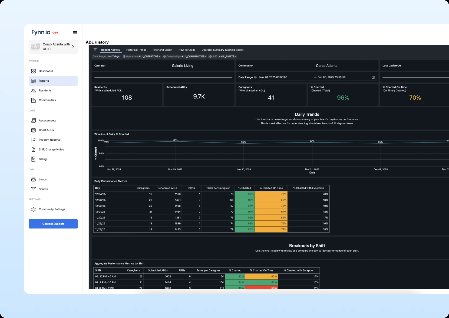This screenshot has width=449, height=318.
Task: Open the date range calendar icon
Action: pos(373,77)
